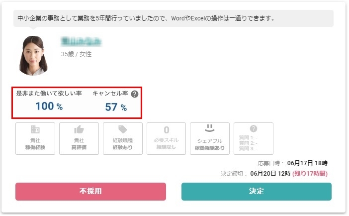Click the 35歳 / 女性 age and gender text

(x=77, y=54)
